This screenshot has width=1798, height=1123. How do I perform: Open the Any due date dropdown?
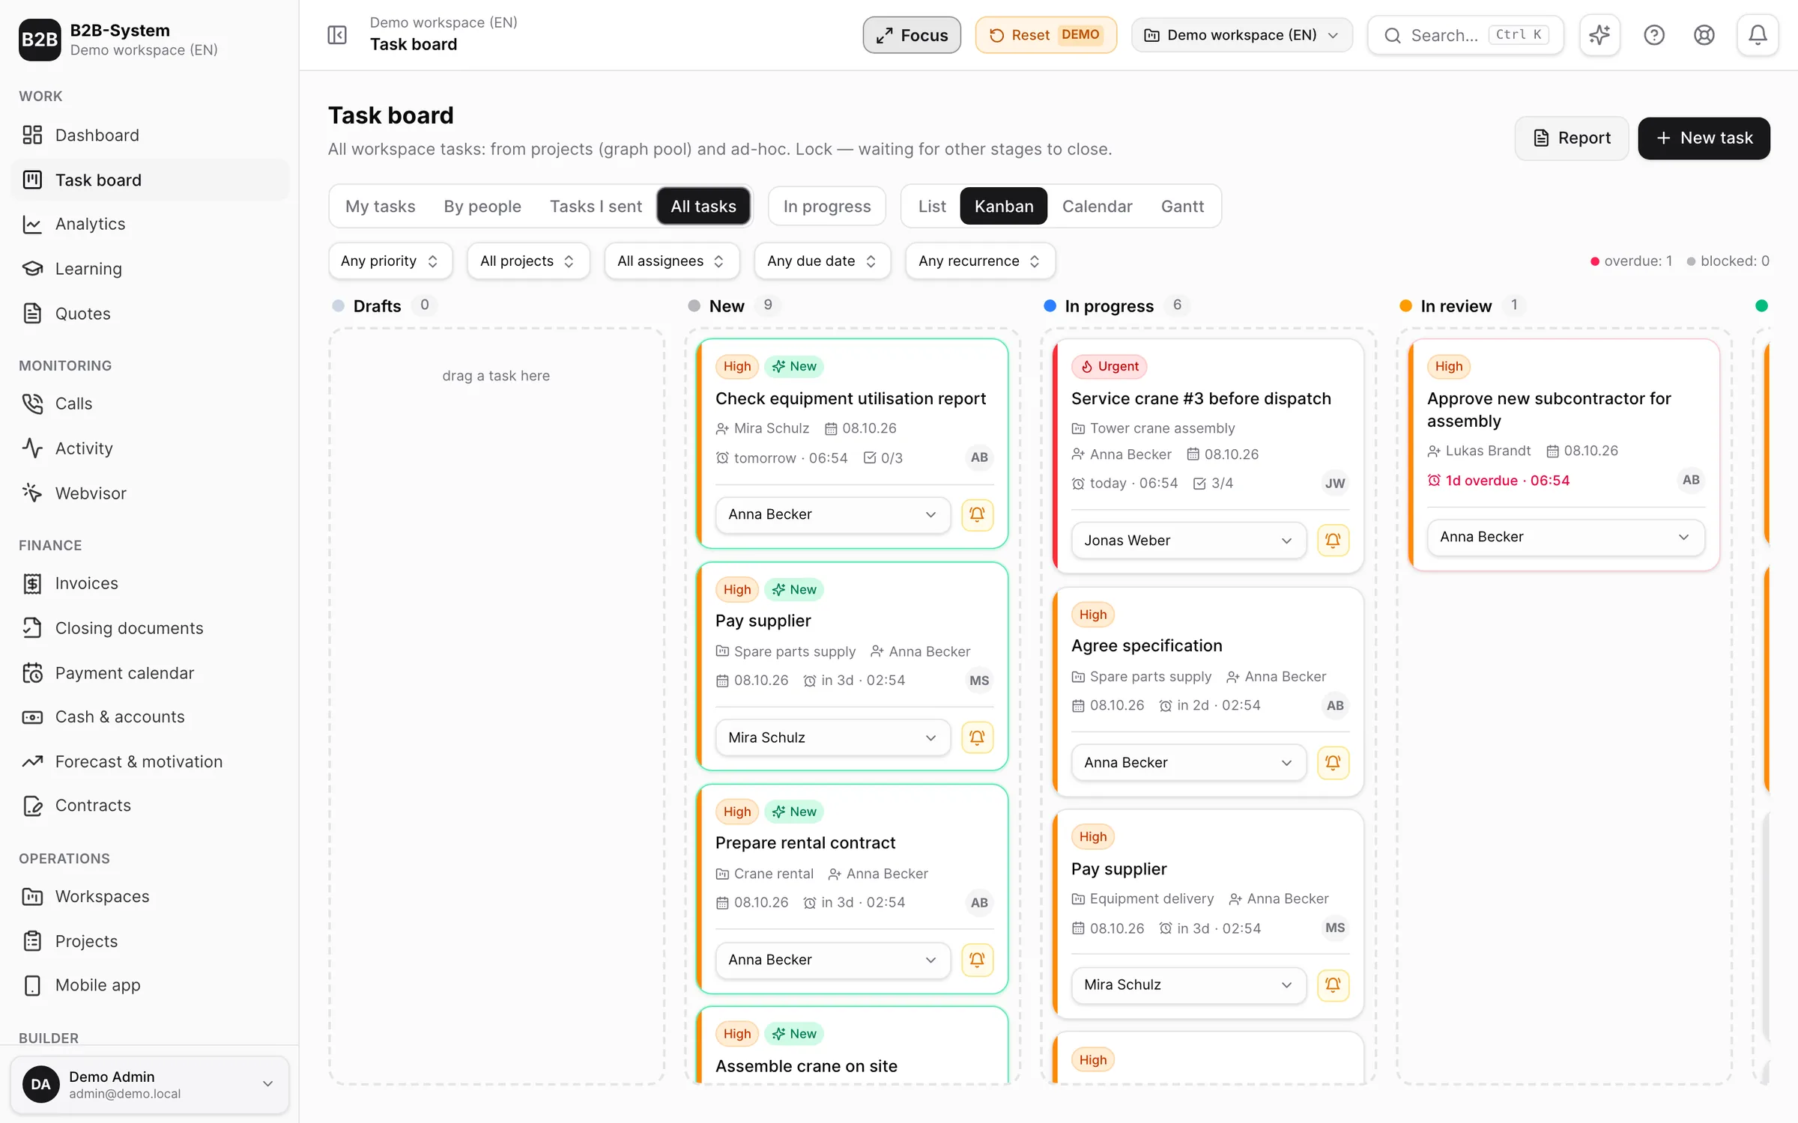pyautogui.click(x=822, y=261)
